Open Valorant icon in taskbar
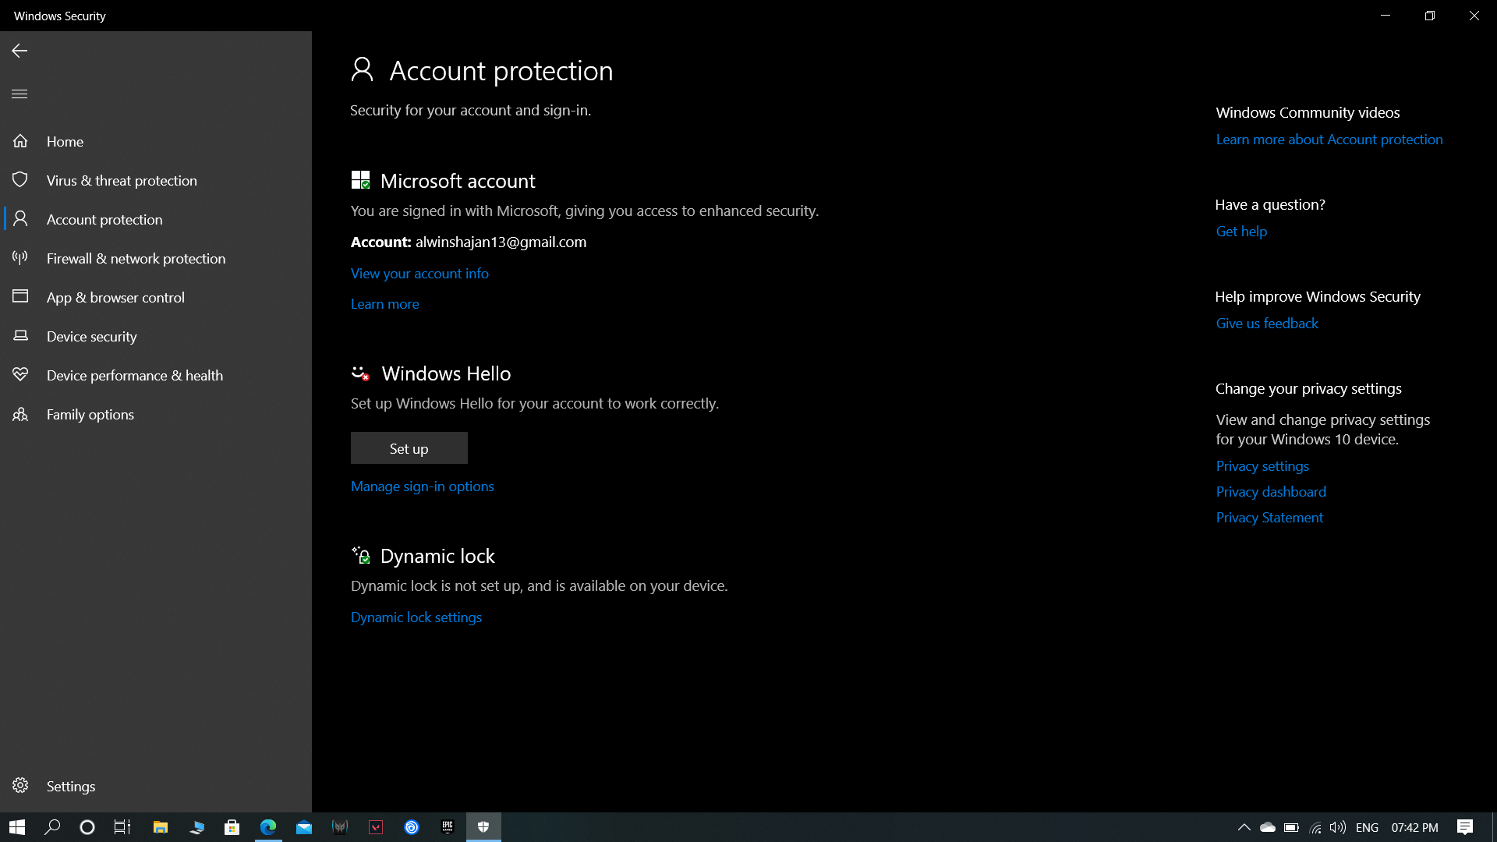This screenshot has width=1497, height=842. 376,827
